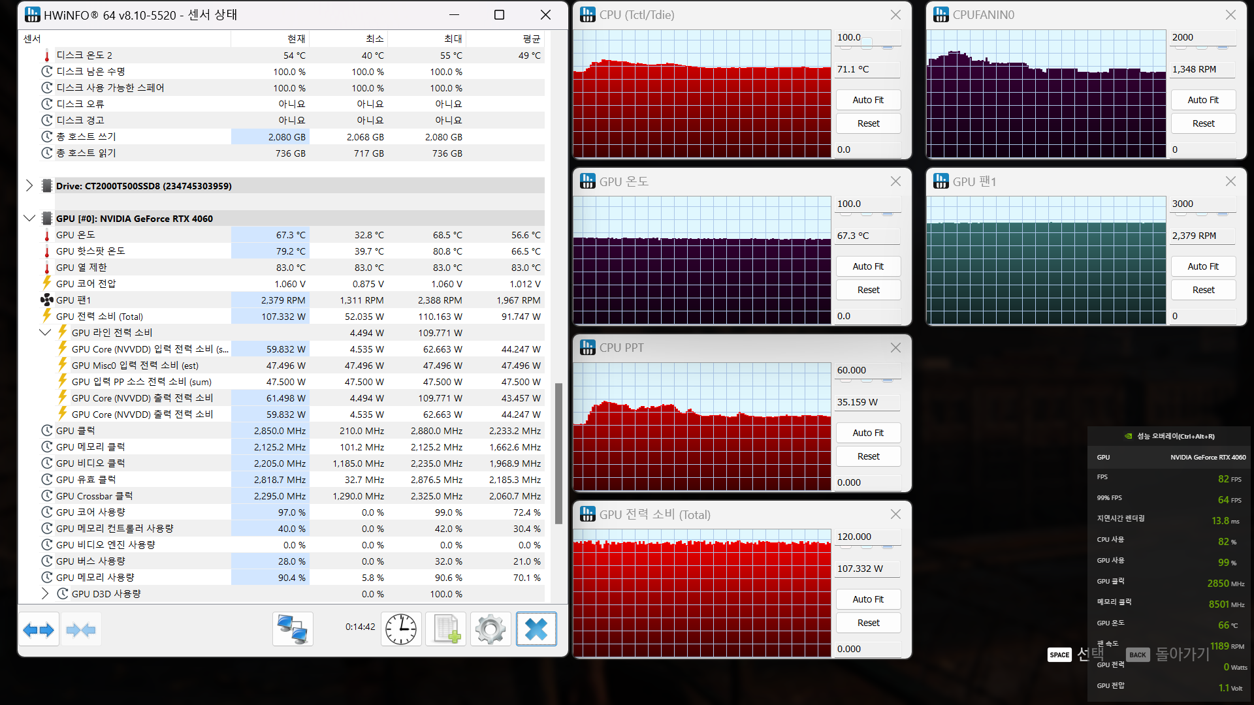Click the clock reset timer icon
This screenshot has width=1254, height=705.
(x=401, y=629)
